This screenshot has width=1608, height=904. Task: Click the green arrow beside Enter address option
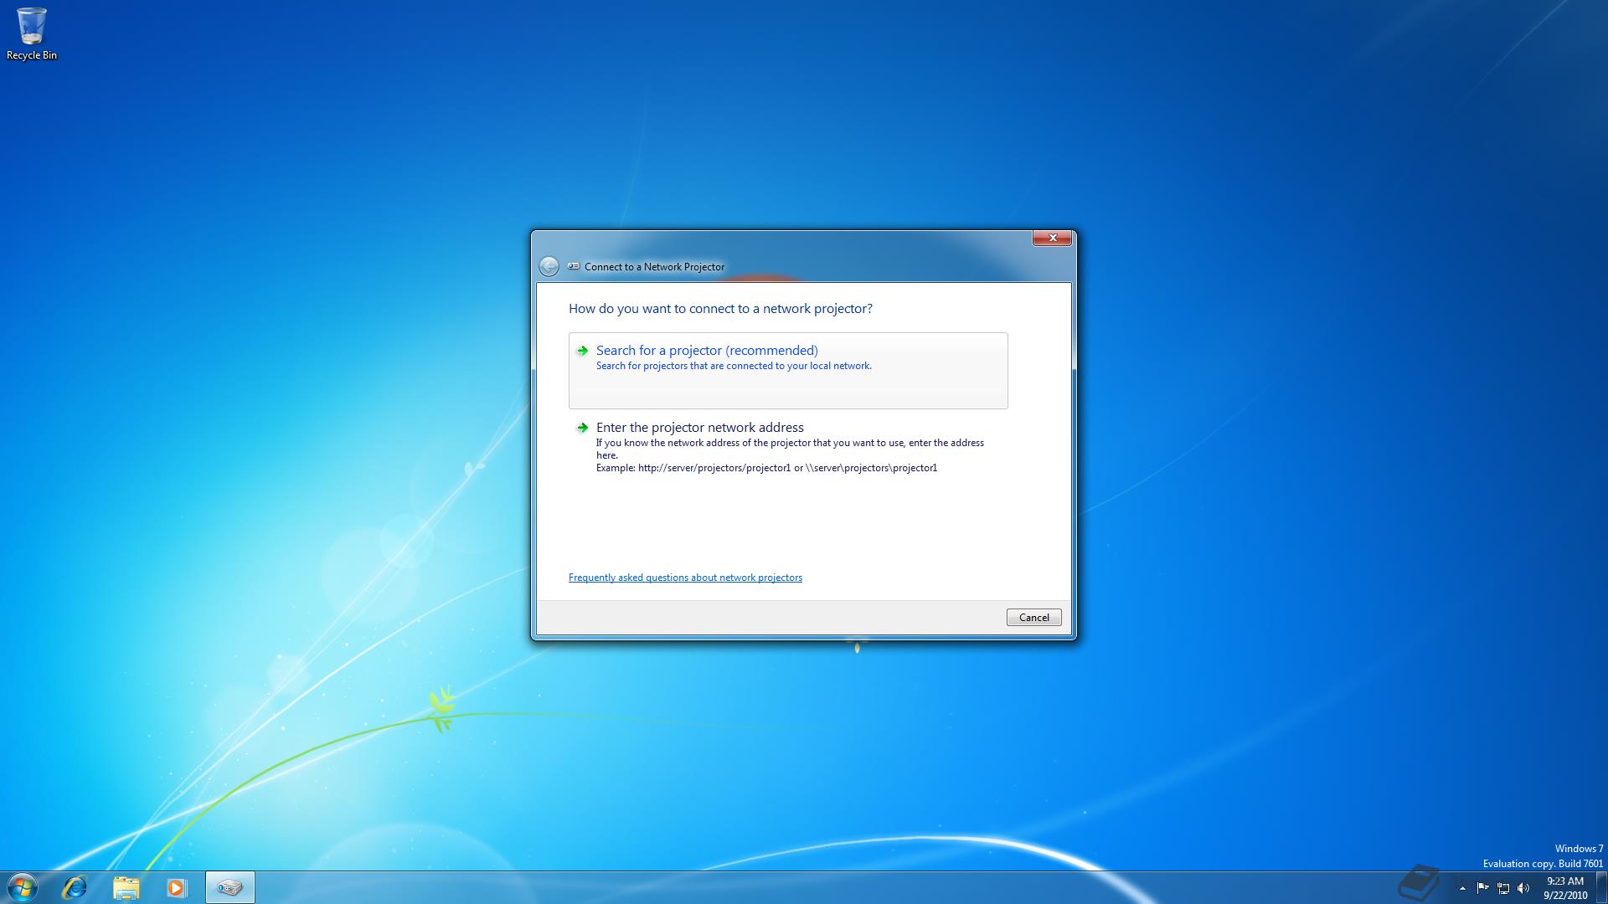(x=582, y=428)
